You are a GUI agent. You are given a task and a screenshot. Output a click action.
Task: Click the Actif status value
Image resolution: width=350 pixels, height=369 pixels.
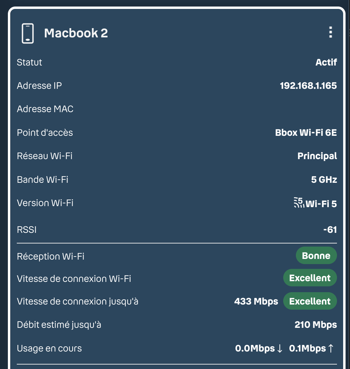click(326, 62)
